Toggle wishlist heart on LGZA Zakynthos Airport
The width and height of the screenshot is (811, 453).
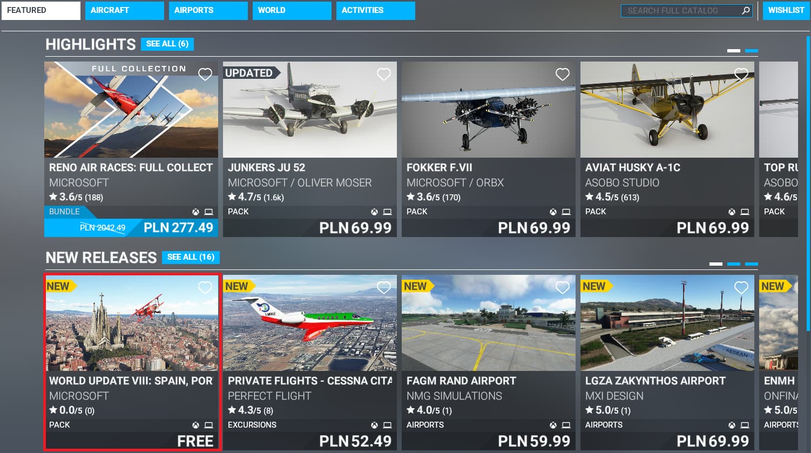coord(741,288)
